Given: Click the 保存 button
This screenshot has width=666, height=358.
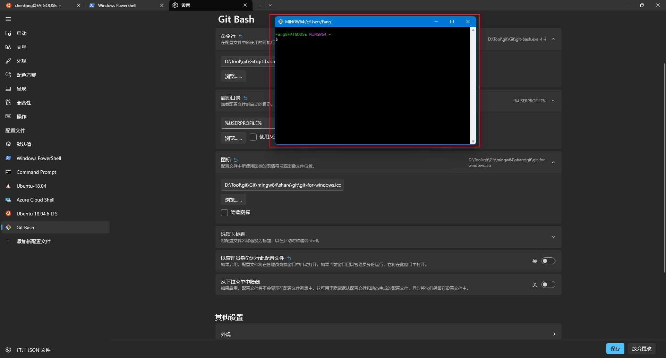Looking at the screenshot, I should (615, 349).
